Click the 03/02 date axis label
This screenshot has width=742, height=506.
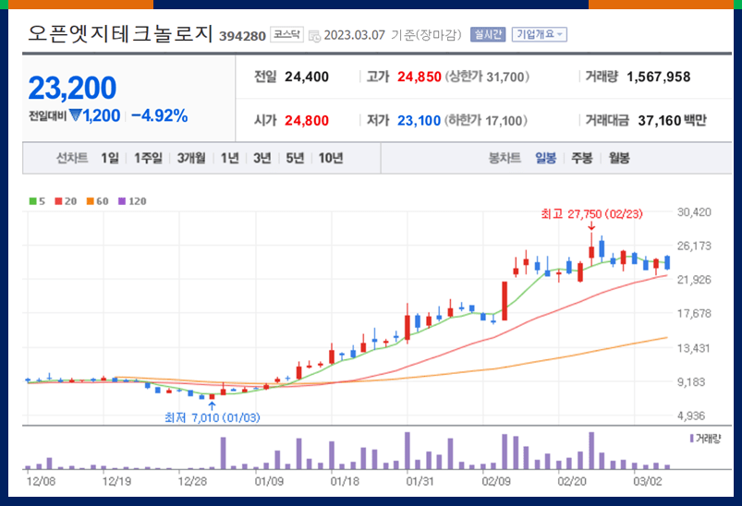click(x=648, y=481)
